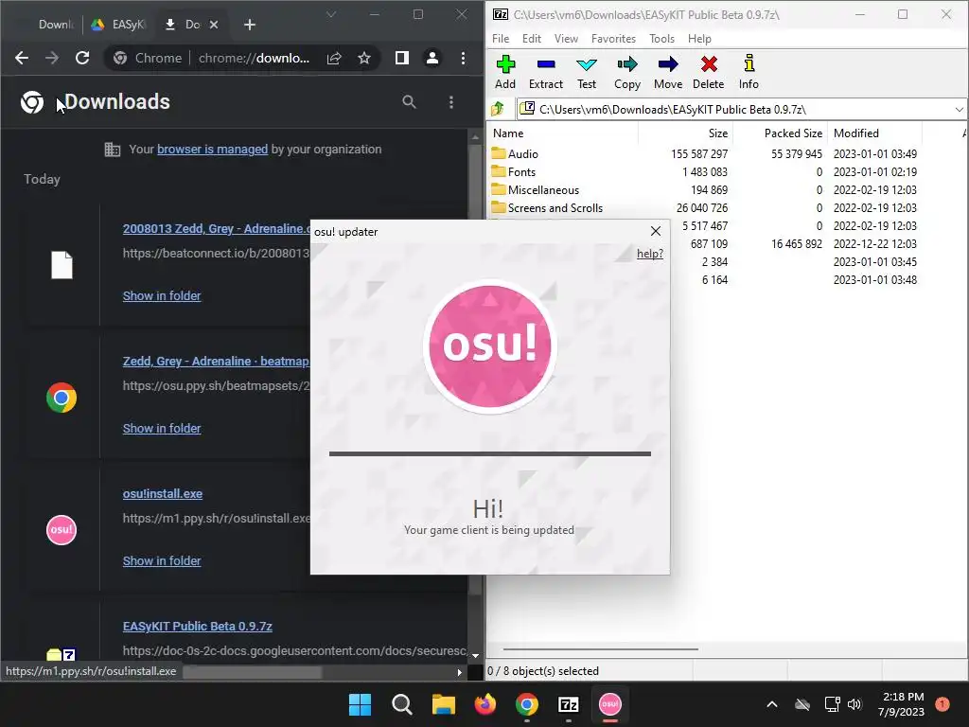Expand 7-Zip address path dropdown
969x727 pixels.
pos(959,110)
